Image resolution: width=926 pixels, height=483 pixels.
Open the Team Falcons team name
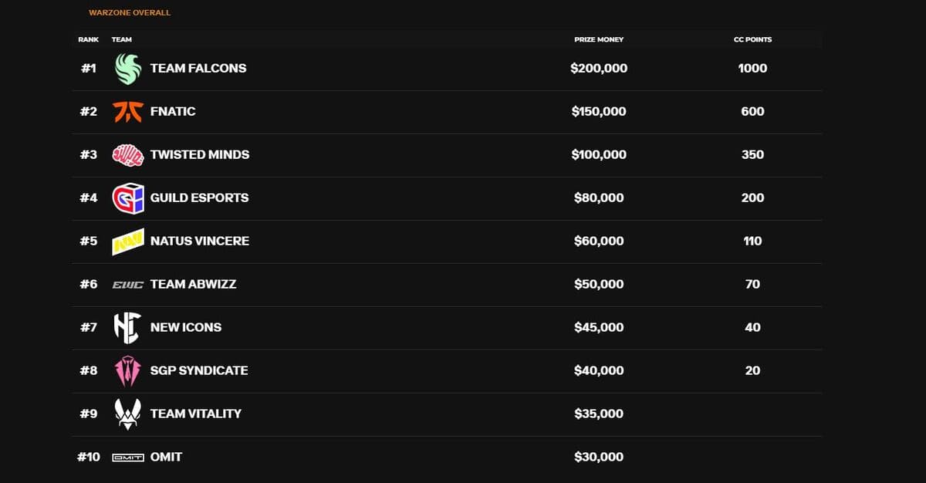[198, 68]
